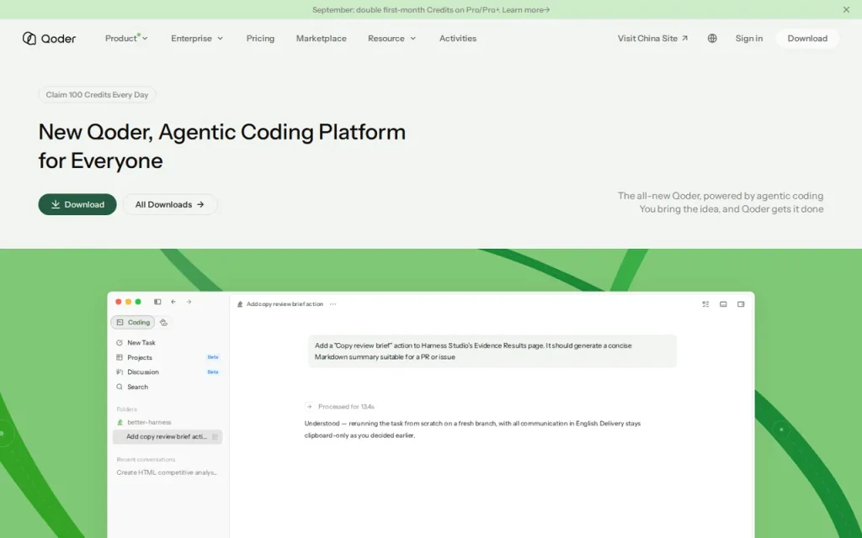
Task: Open the Activities page
Action: (457, 39)
